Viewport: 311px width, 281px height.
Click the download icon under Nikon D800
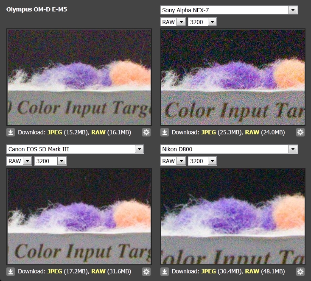[165, 272]
